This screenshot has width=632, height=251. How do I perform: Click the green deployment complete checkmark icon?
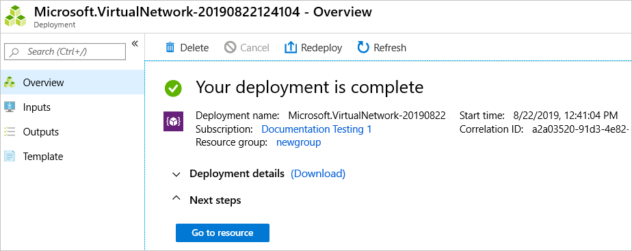[x=173, y=88]
